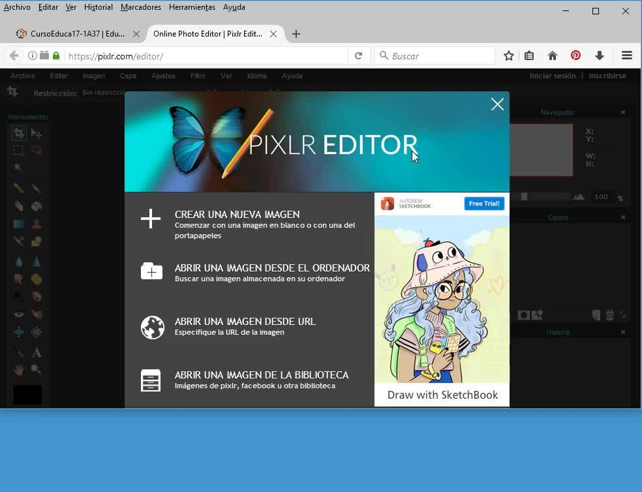The image size is (642, 492).
Task: Bookmark this page with the star icon
Action: [509, 56]
